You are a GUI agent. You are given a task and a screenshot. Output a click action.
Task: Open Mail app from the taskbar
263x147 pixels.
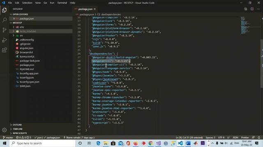[121, 143]
